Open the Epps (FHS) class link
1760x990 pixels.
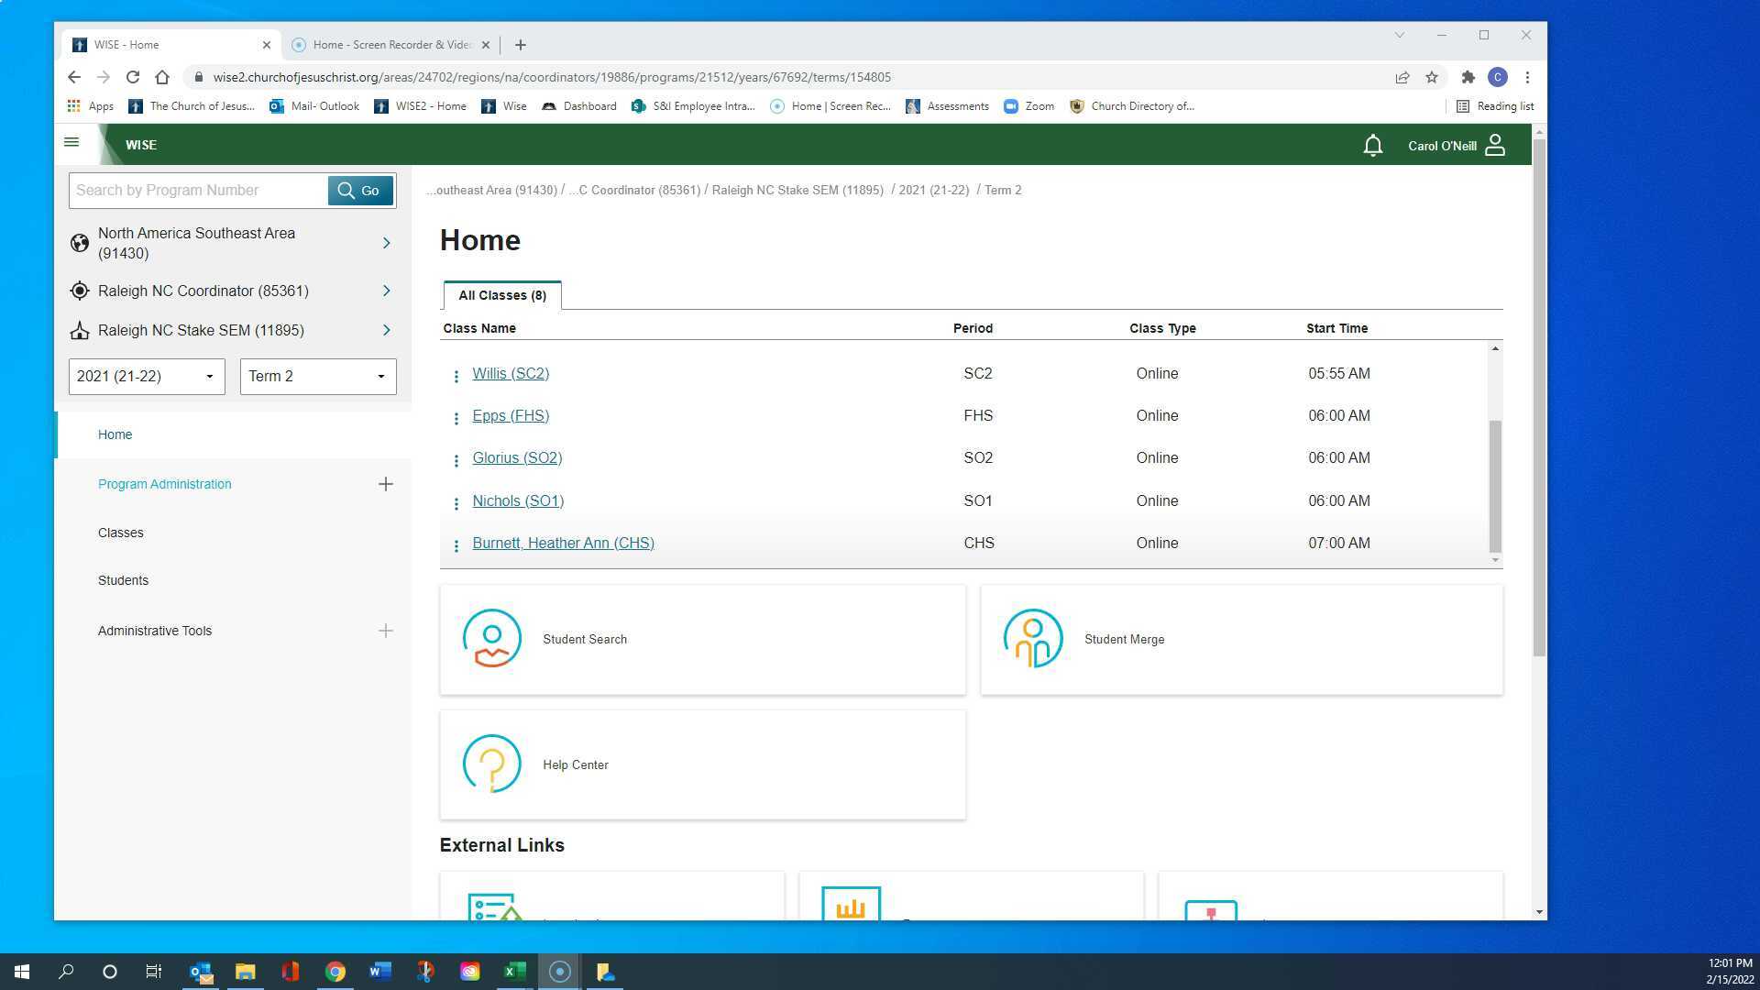pyautogui.click(x=511, y=415)
